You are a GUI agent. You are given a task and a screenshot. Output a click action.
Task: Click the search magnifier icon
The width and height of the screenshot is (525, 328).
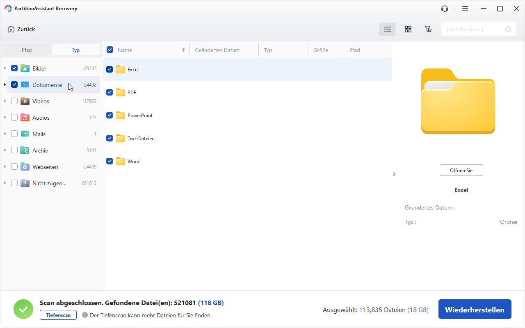pos(508,30)
